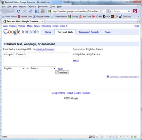Viewport: 142px width, 140px height.
Task: Select the Text and Web page tab
Action: point(65,32)
